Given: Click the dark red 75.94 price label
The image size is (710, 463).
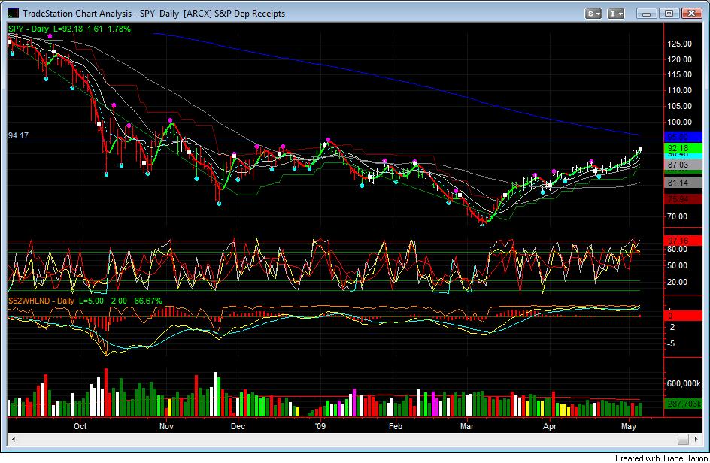Looking at the screenshot, I should coord(683,200).
